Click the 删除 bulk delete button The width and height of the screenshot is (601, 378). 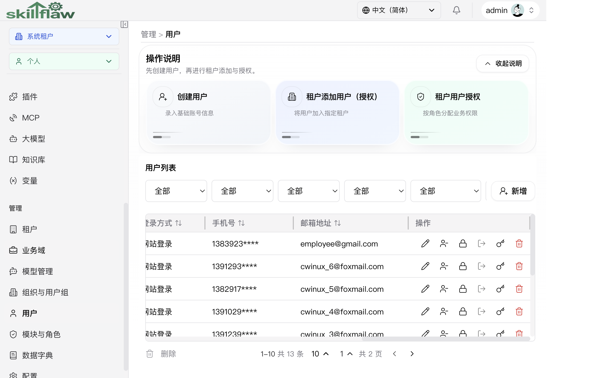click(161, 354)
